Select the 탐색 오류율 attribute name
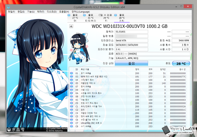The image size is (197, 137). [x=86, y=87]
